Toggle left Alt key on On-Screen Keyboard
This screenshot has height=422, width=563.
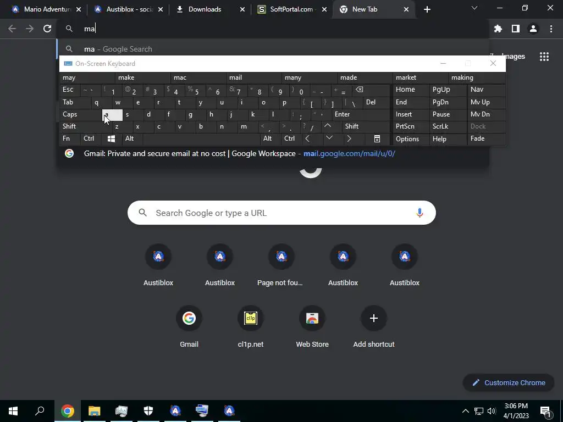pos(133,138)
